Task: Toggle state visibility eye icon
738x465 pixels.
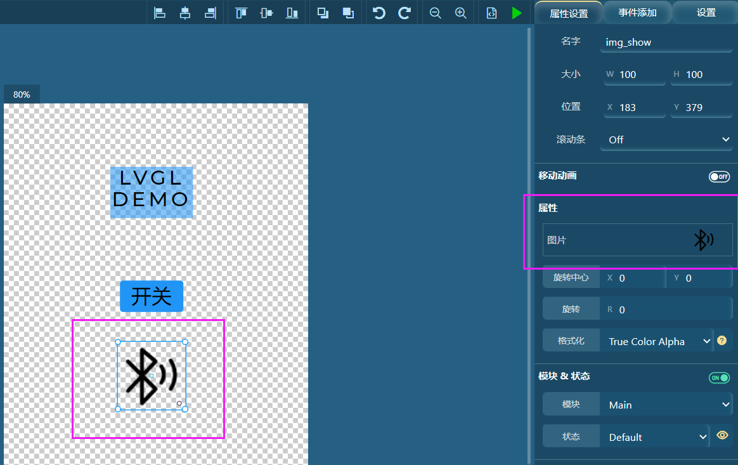Action: click(x=722, y=435)
